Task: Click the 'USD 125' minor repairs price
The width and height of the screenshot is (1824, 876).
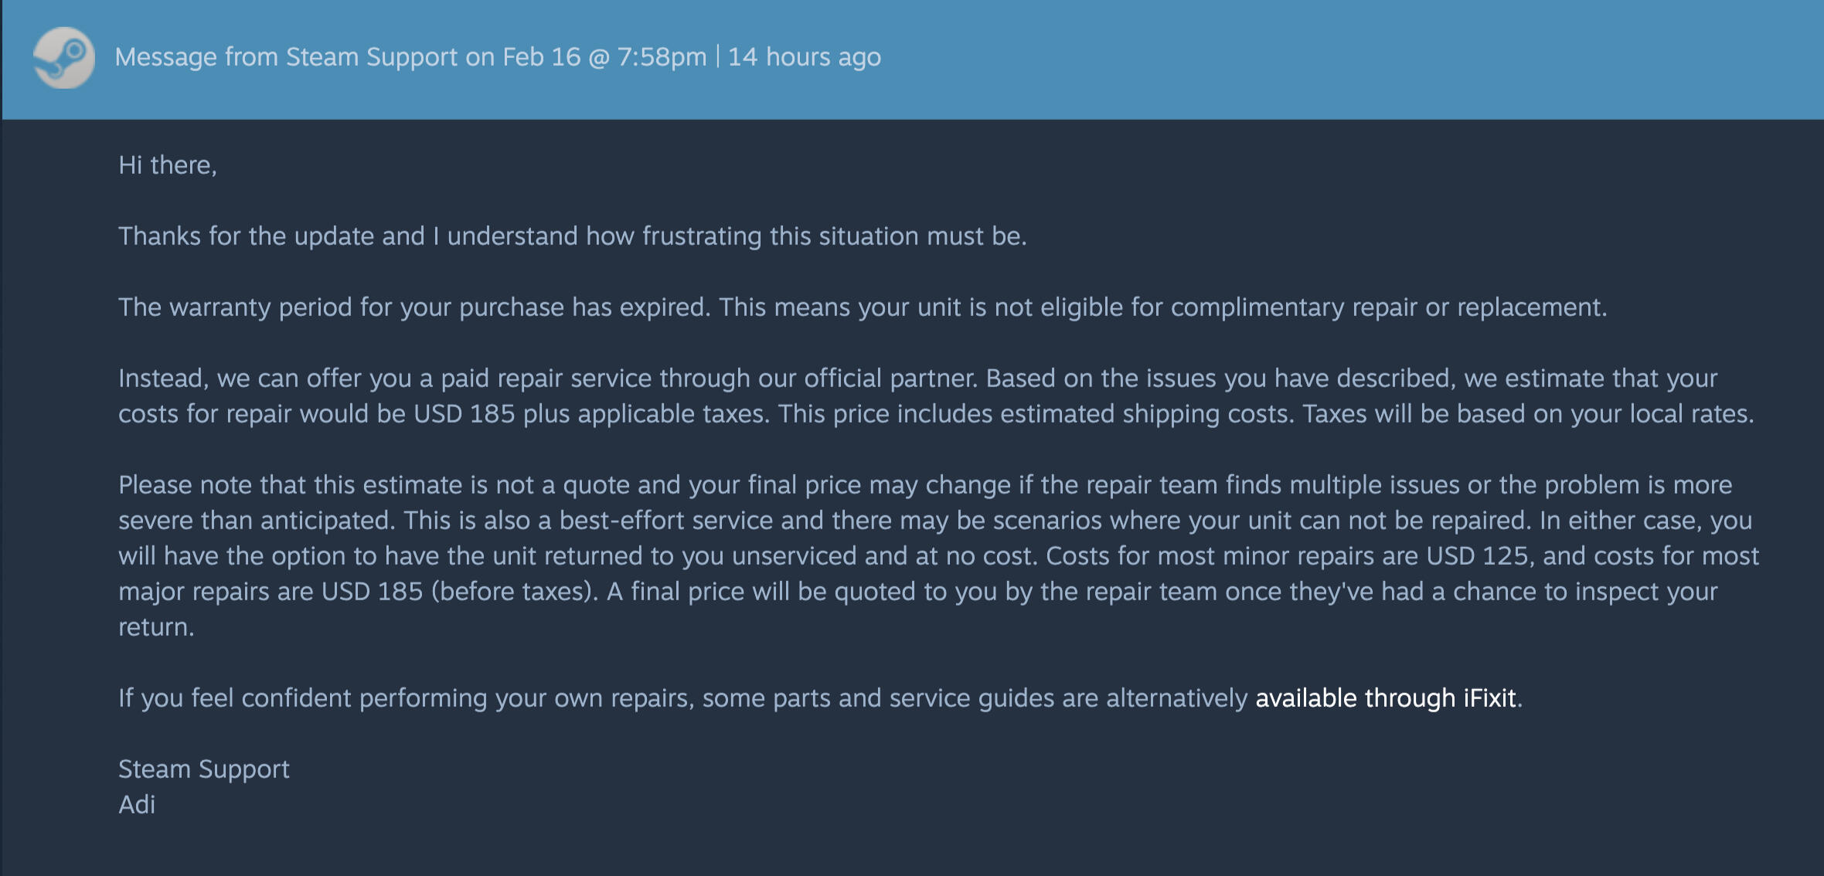Action: click(x=1476, y=556)
